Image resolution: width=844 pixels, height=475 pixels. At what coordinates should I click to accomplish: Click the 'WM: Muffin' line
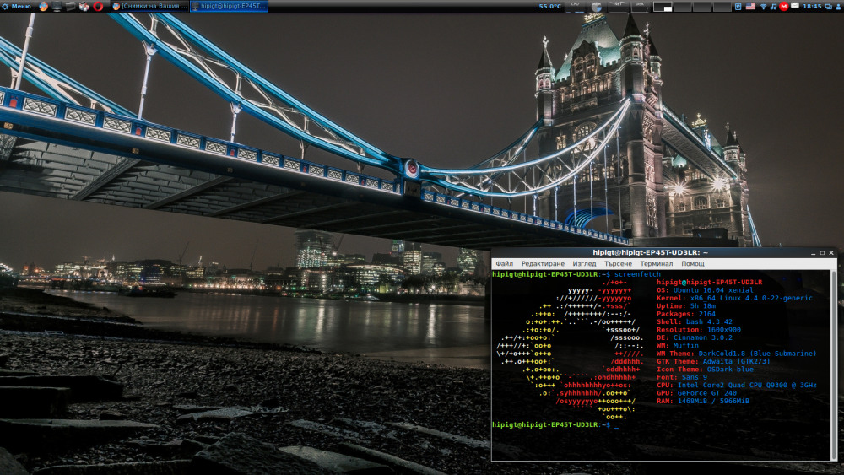pos(677,345)
